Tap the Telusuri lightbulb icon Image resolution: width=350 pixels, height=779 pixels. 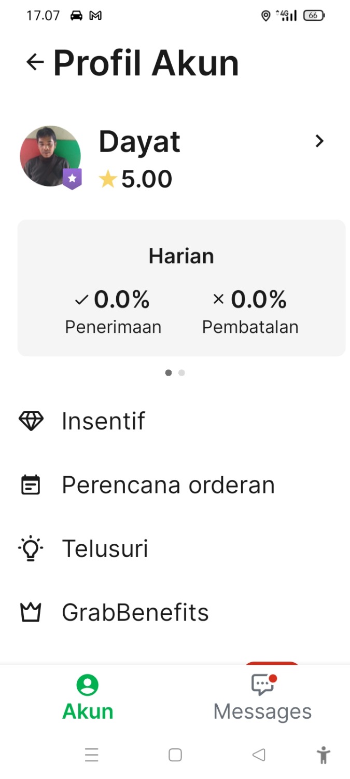pyautogui.click(x=31, y=548)
